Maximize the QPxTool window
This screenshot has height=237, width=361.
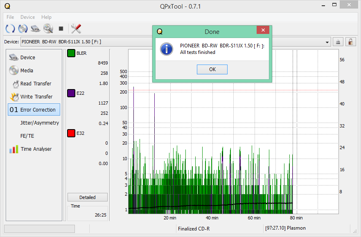point(334,4)
